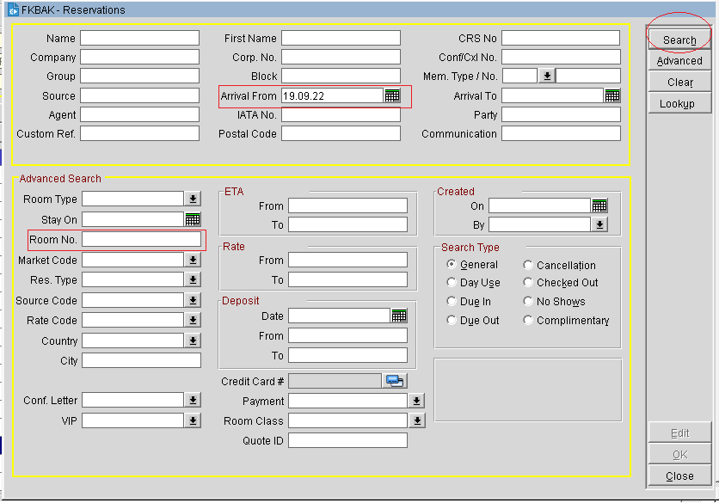Image resolution: width=719 pixels, height=503 pixels.
Task: Select the Cancellation search type
Action: [x=528, y=266]
